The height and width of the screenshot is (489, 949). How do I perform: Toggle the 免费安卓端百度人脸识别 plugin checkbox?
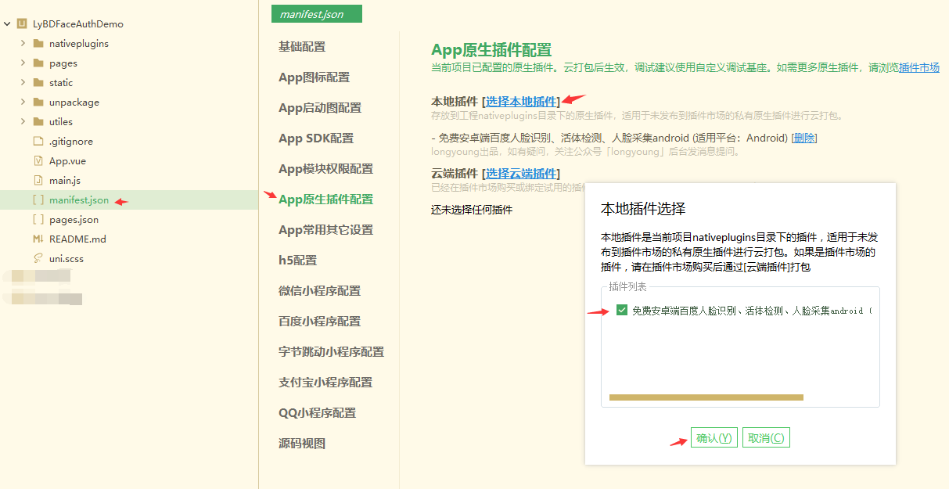(x=622, y=311)
